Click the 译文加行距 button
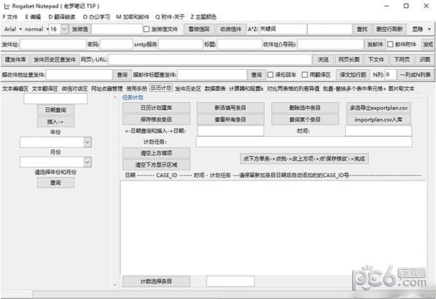Screen dimensions: 436x299 coord(353,75)
